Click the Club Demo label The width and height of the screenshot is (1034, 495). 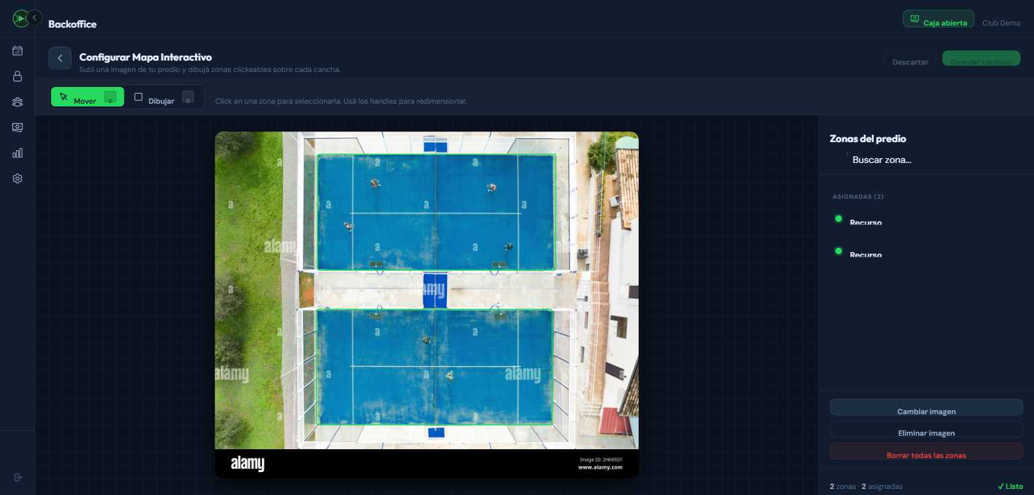(x=1001, y=23)
